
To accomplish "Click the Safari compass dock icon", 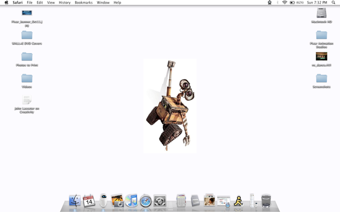I will point(146,201).
